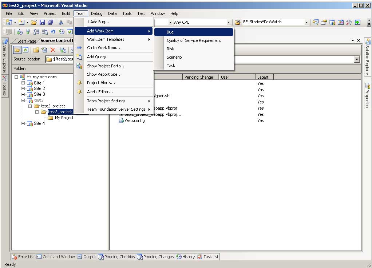Choose Scenario from Add Work Item submenu
This screenshot has height=268, width=372.
tap(194, 57)
